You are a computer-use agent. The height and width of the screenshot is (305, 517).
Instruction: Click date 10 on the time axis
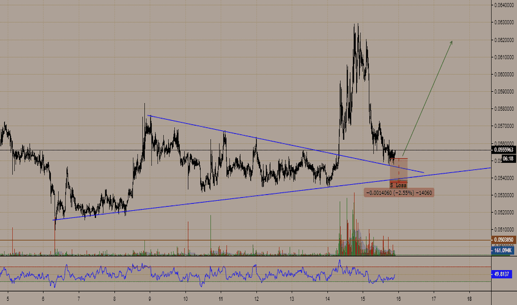tap(185, 299)
